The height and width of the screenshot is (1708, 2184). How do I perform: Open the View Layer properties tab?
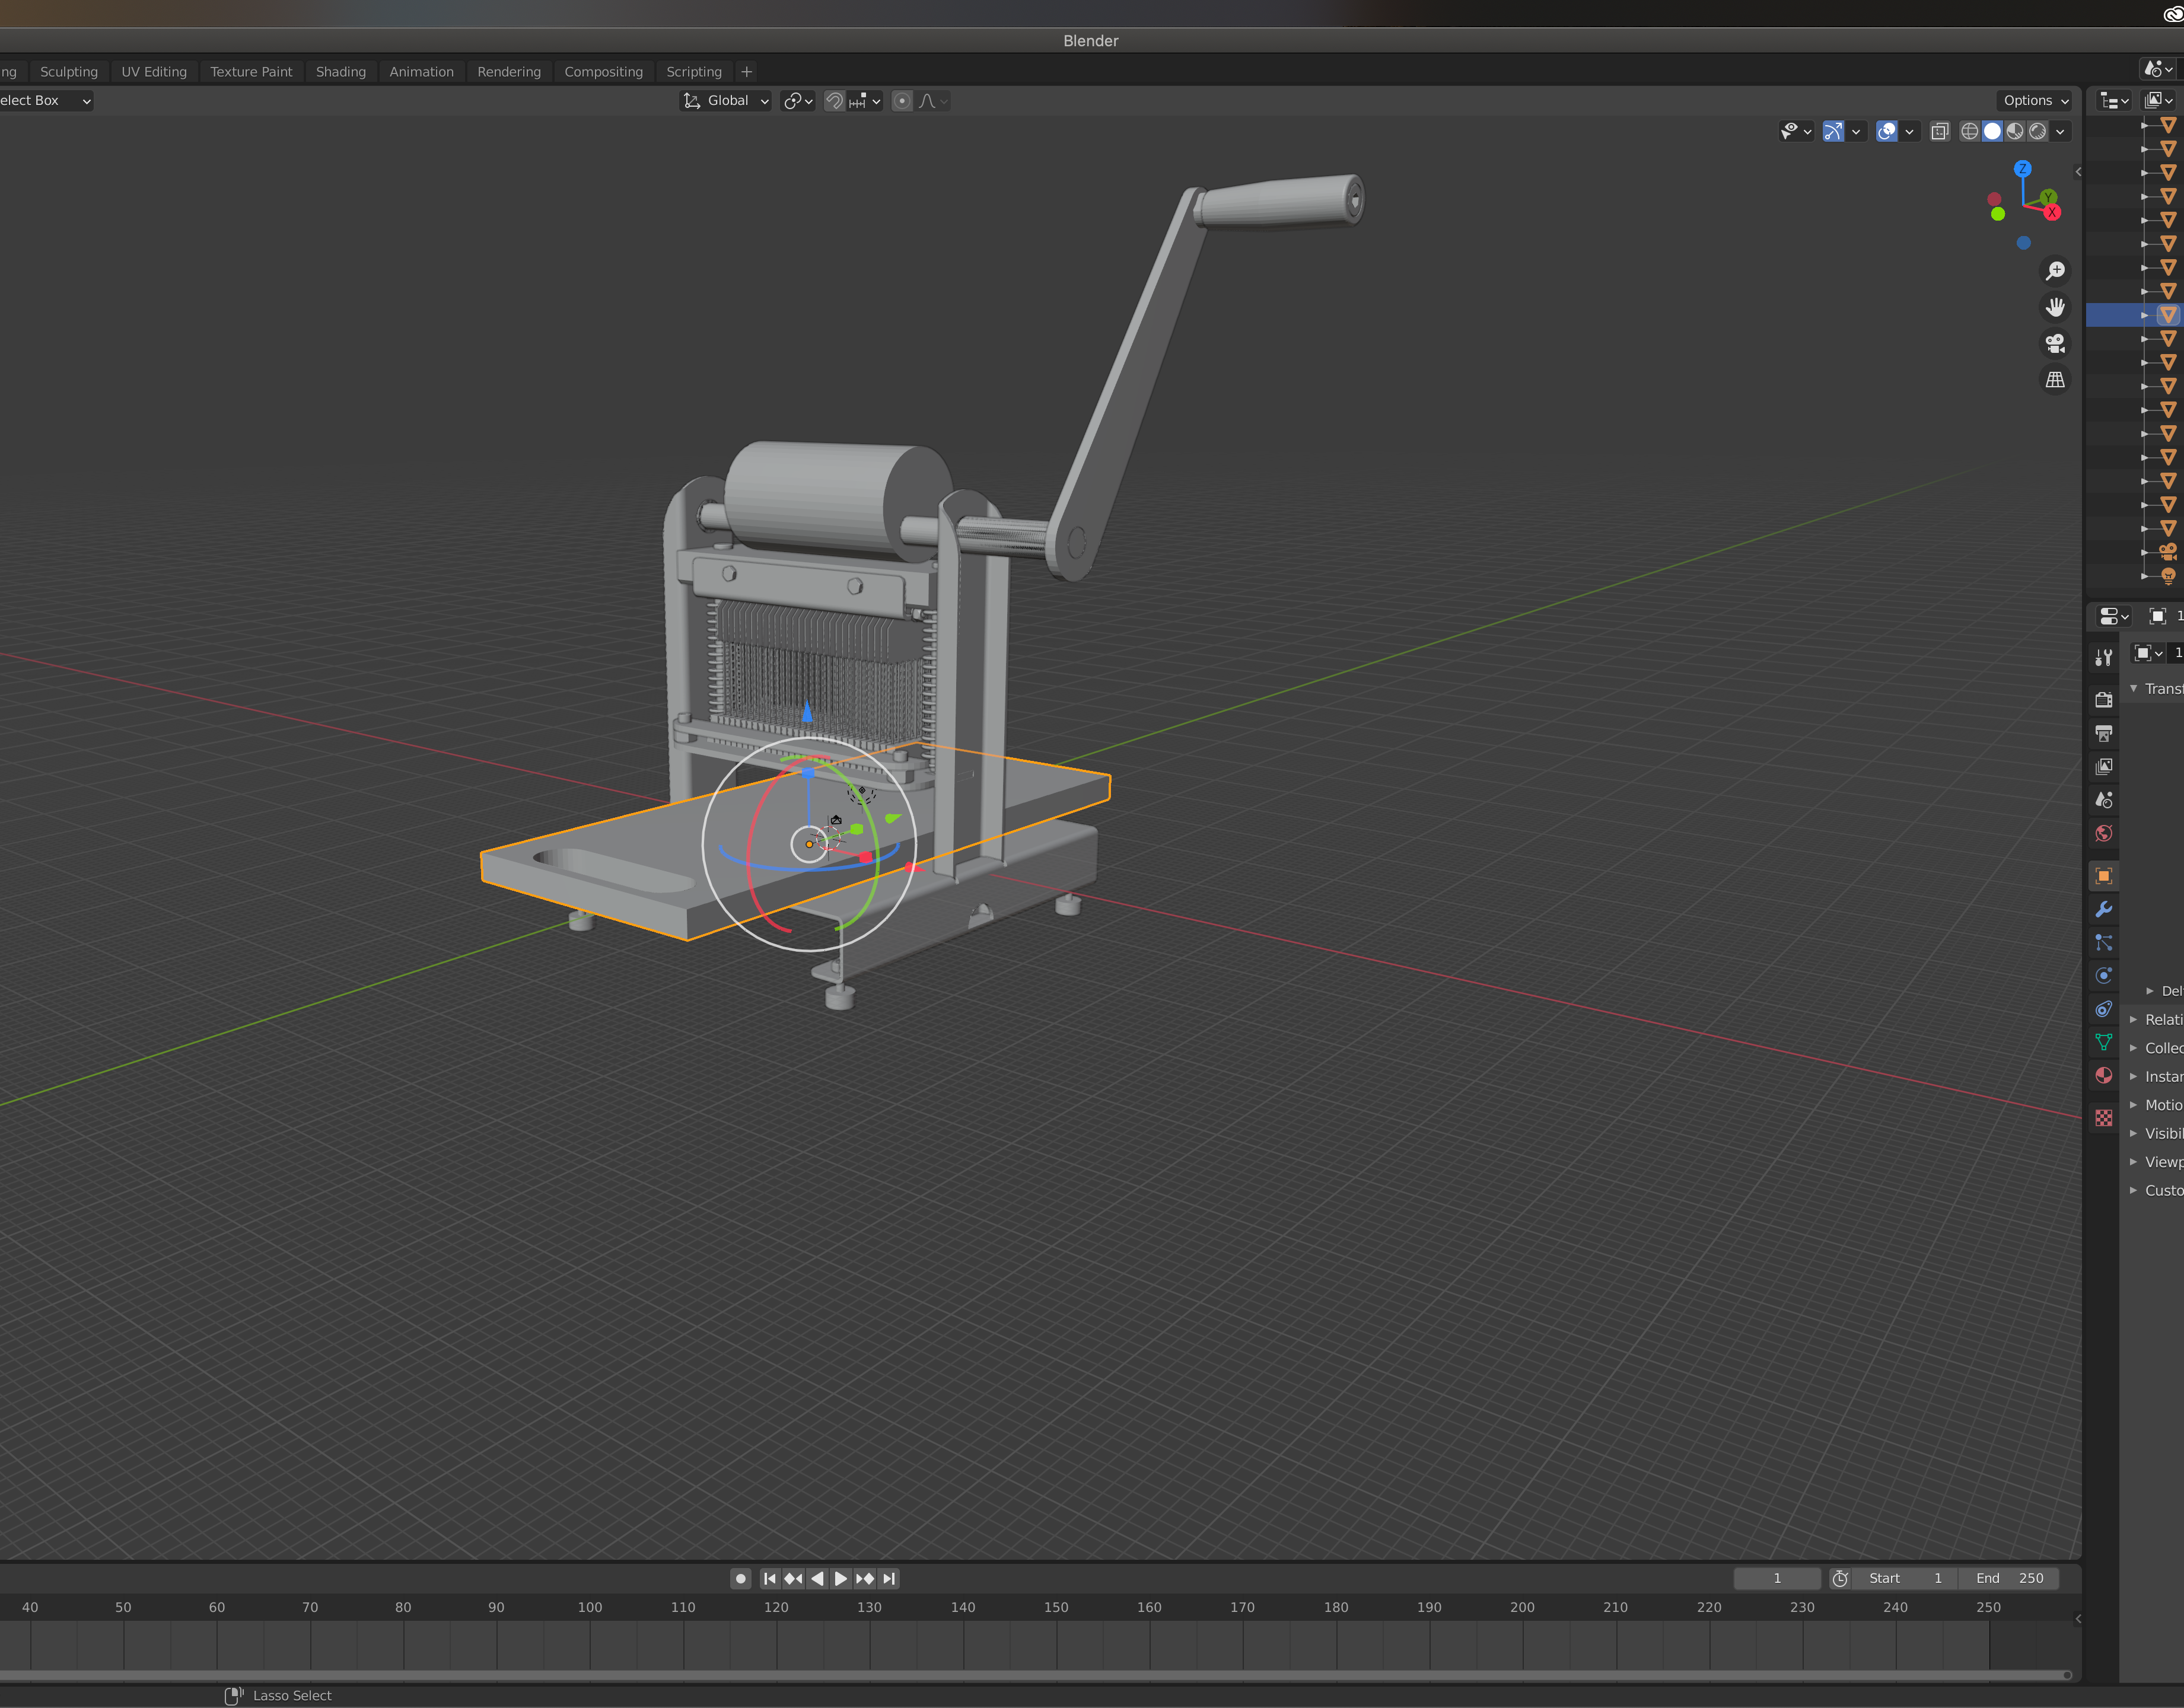coord(2103,766)
